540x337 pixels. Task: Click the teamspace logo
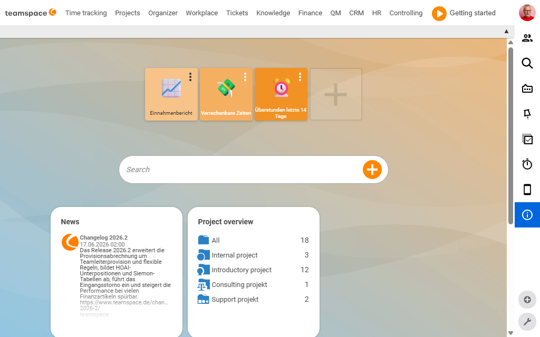tap(30, 13)
